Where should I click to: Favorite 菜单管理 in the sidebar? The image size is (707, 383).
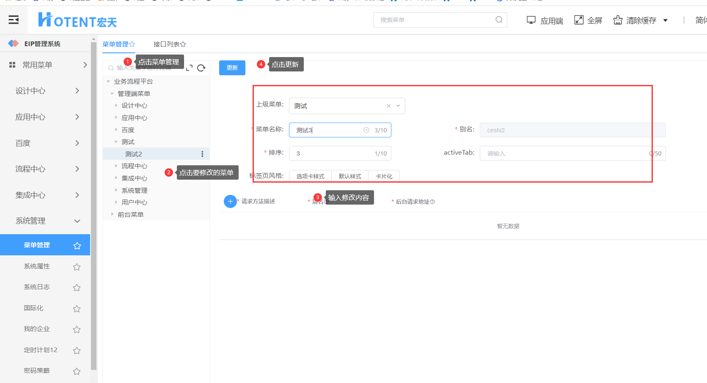tap(77, 246)
